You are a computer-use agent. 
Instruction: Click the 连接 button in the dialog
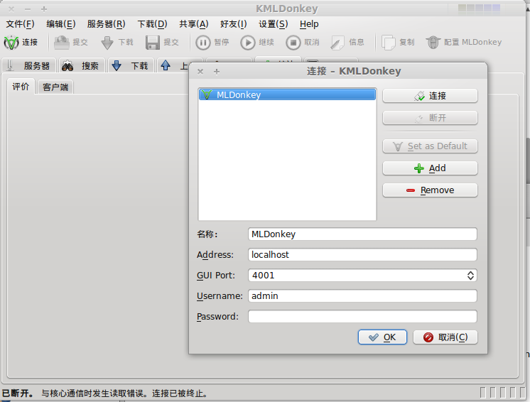(x=430, y=96)
